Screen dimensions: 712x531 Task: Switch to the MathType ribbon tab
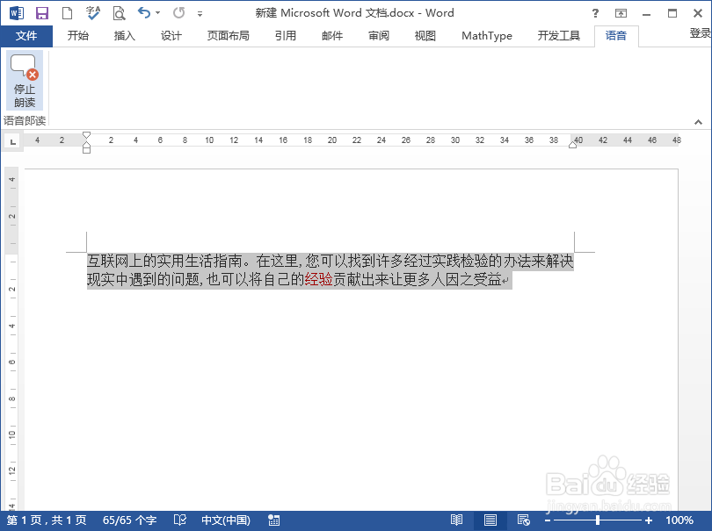(x=486, y=36)
